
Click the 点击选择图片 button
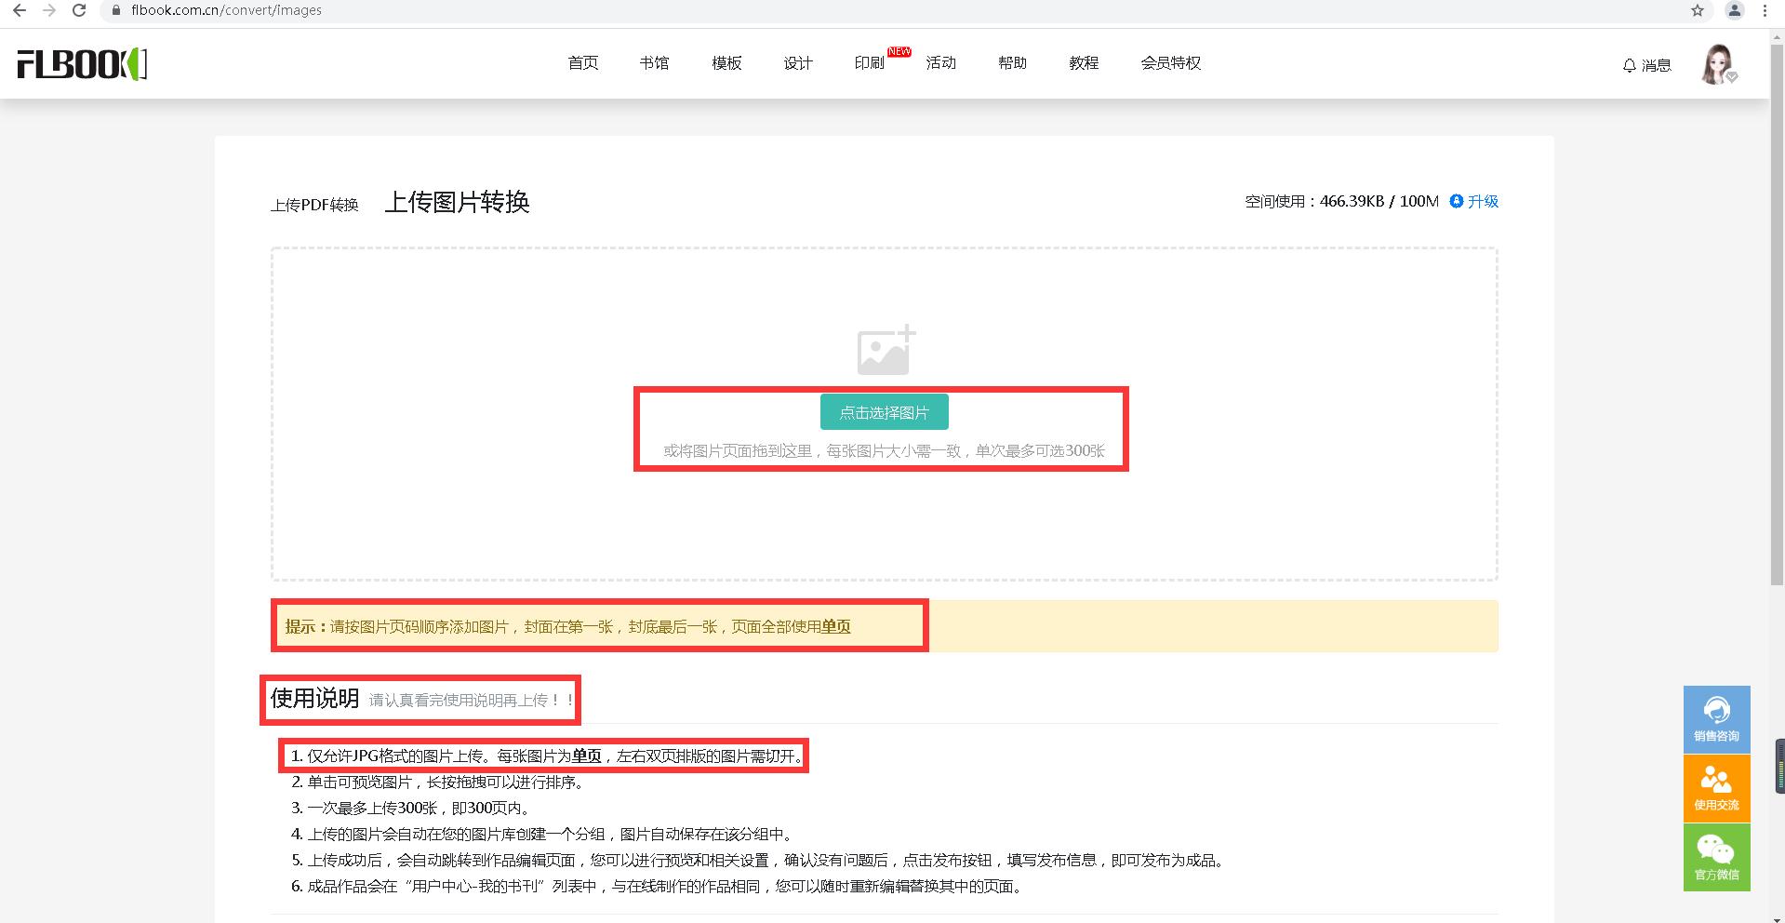[884, 411]
